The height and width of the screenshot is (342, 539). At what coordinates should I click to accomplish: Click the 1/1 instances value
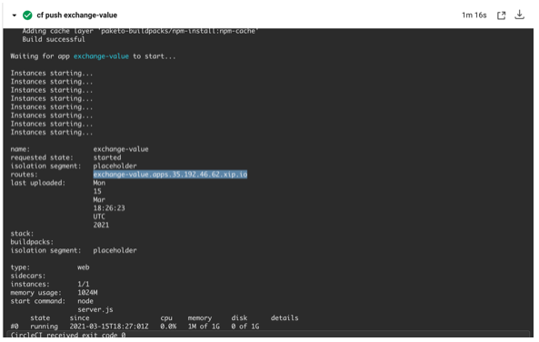click(x=84, y=284)
